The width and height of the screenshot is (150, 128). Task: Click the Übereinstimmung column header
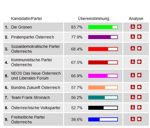(x=94, y=19)
